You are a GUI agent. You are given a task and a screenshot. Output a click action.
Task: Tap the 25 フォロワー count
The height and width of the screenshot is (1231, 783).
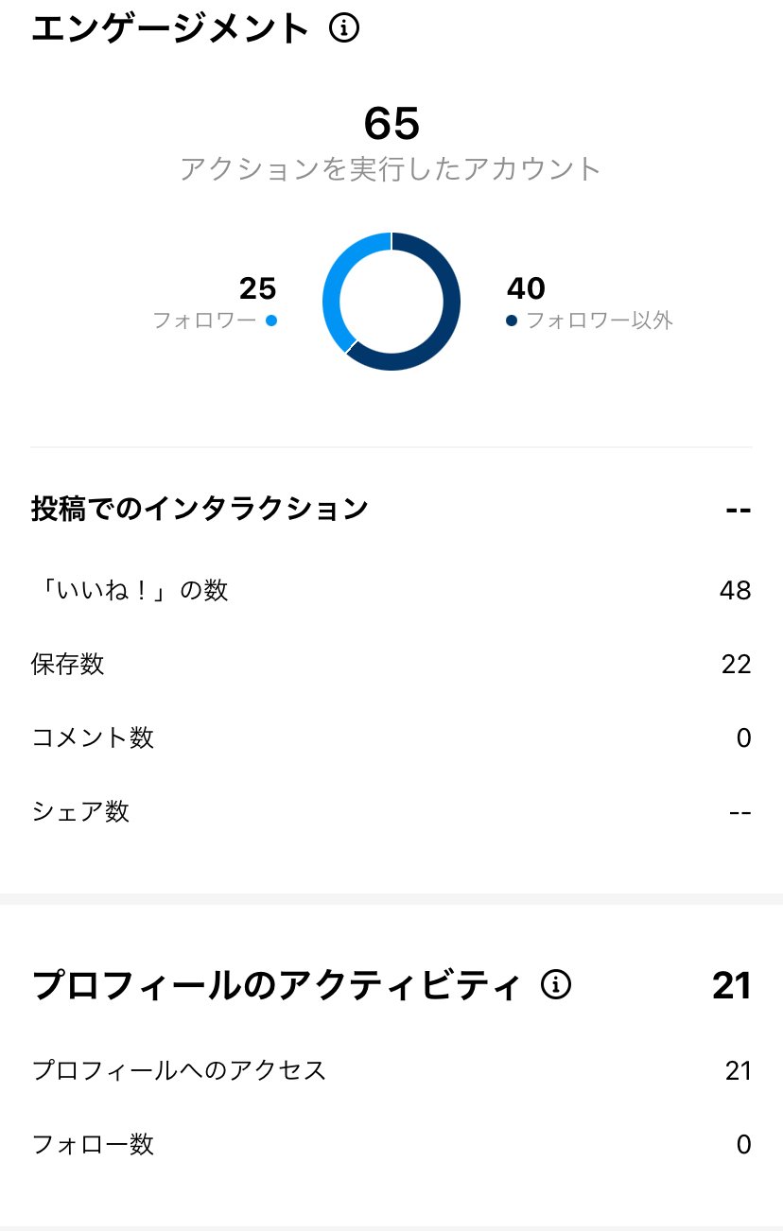pos(257,287)
